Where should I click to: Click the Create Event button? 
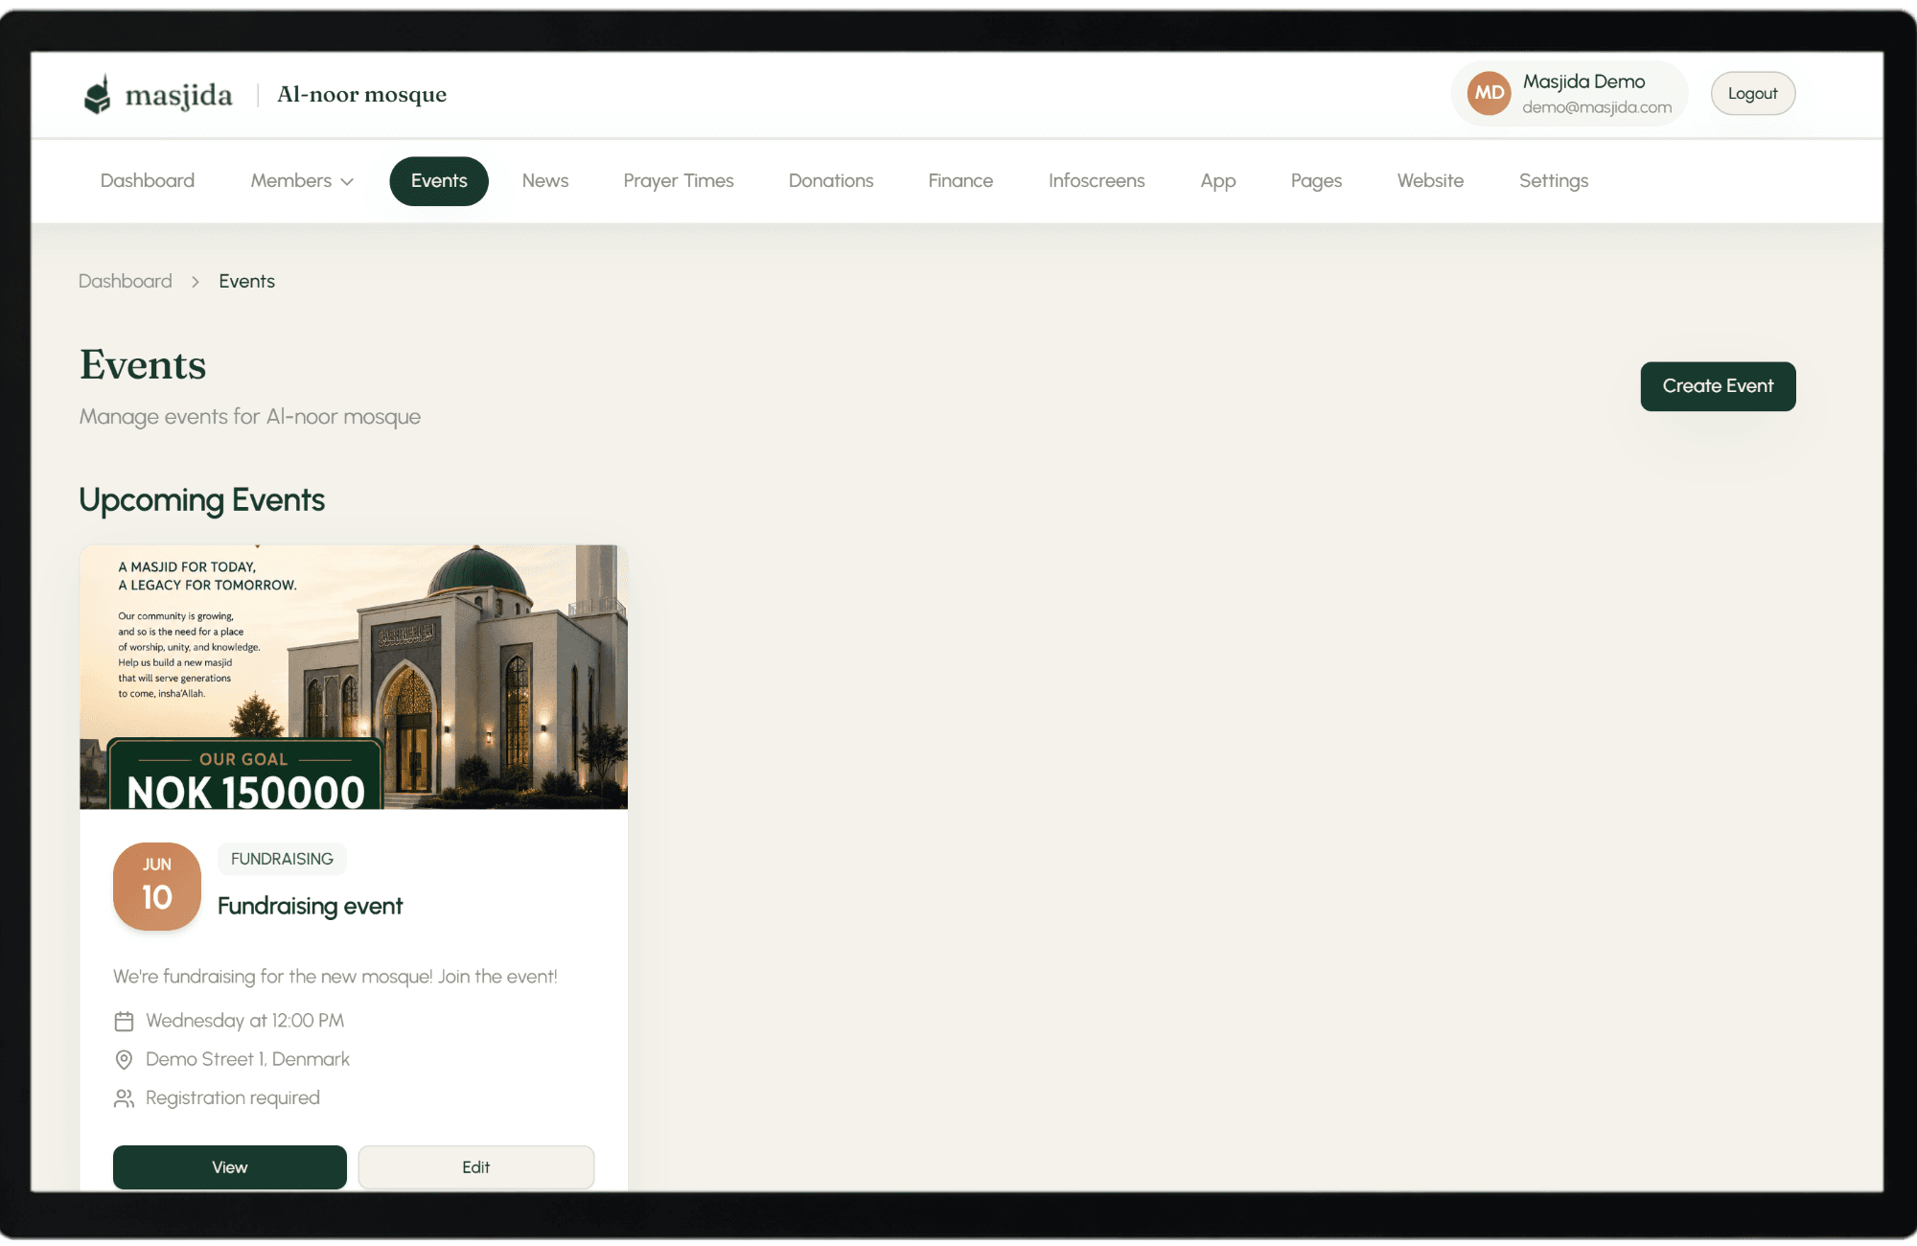point(1718,386)
